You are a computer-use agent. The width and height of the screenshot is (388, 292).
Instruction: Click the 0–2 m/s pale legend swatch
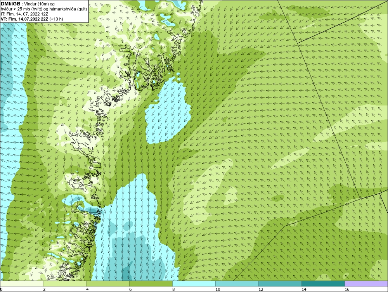pos(22,283)
